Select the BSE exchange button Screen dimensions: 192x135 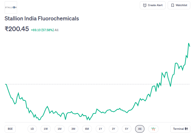pos(10,129)
